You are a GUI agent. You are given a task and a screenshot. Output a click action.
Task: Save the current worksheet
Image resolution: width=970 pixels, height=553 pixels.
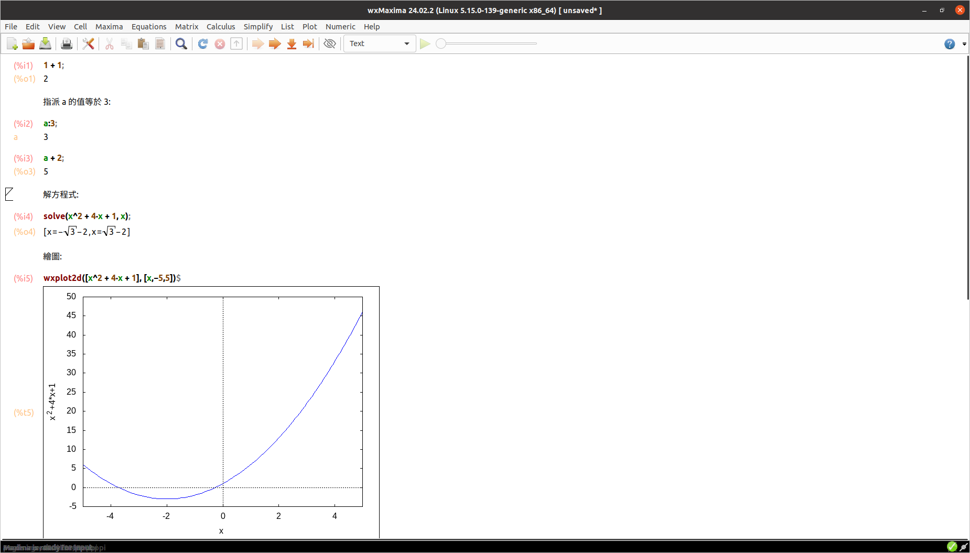pyautogui.click(x=45, y=44)
